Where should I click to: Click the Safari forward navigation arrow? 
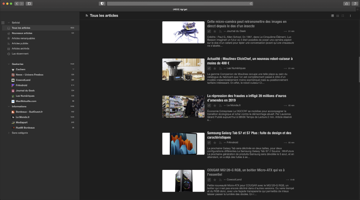click(x=21, y=4)
